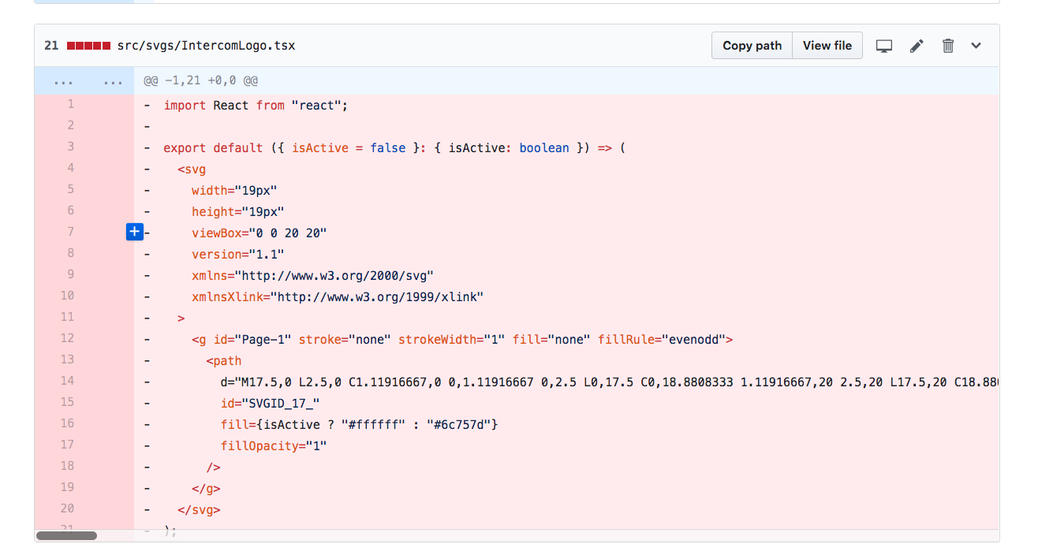Click line number 7
The image size is (1038, 559).
coord(70,232)
